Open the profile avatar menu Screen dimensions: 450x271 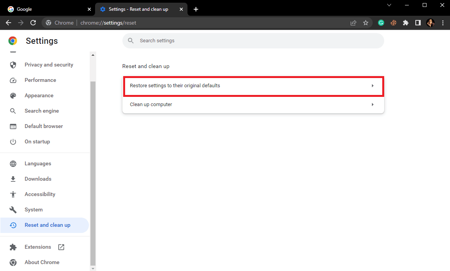pyautogui.click(x=430, y=23)
